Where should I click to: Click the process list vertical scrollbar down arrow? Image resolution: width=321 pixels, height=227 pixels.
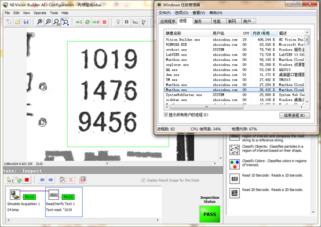pos(307,102)
